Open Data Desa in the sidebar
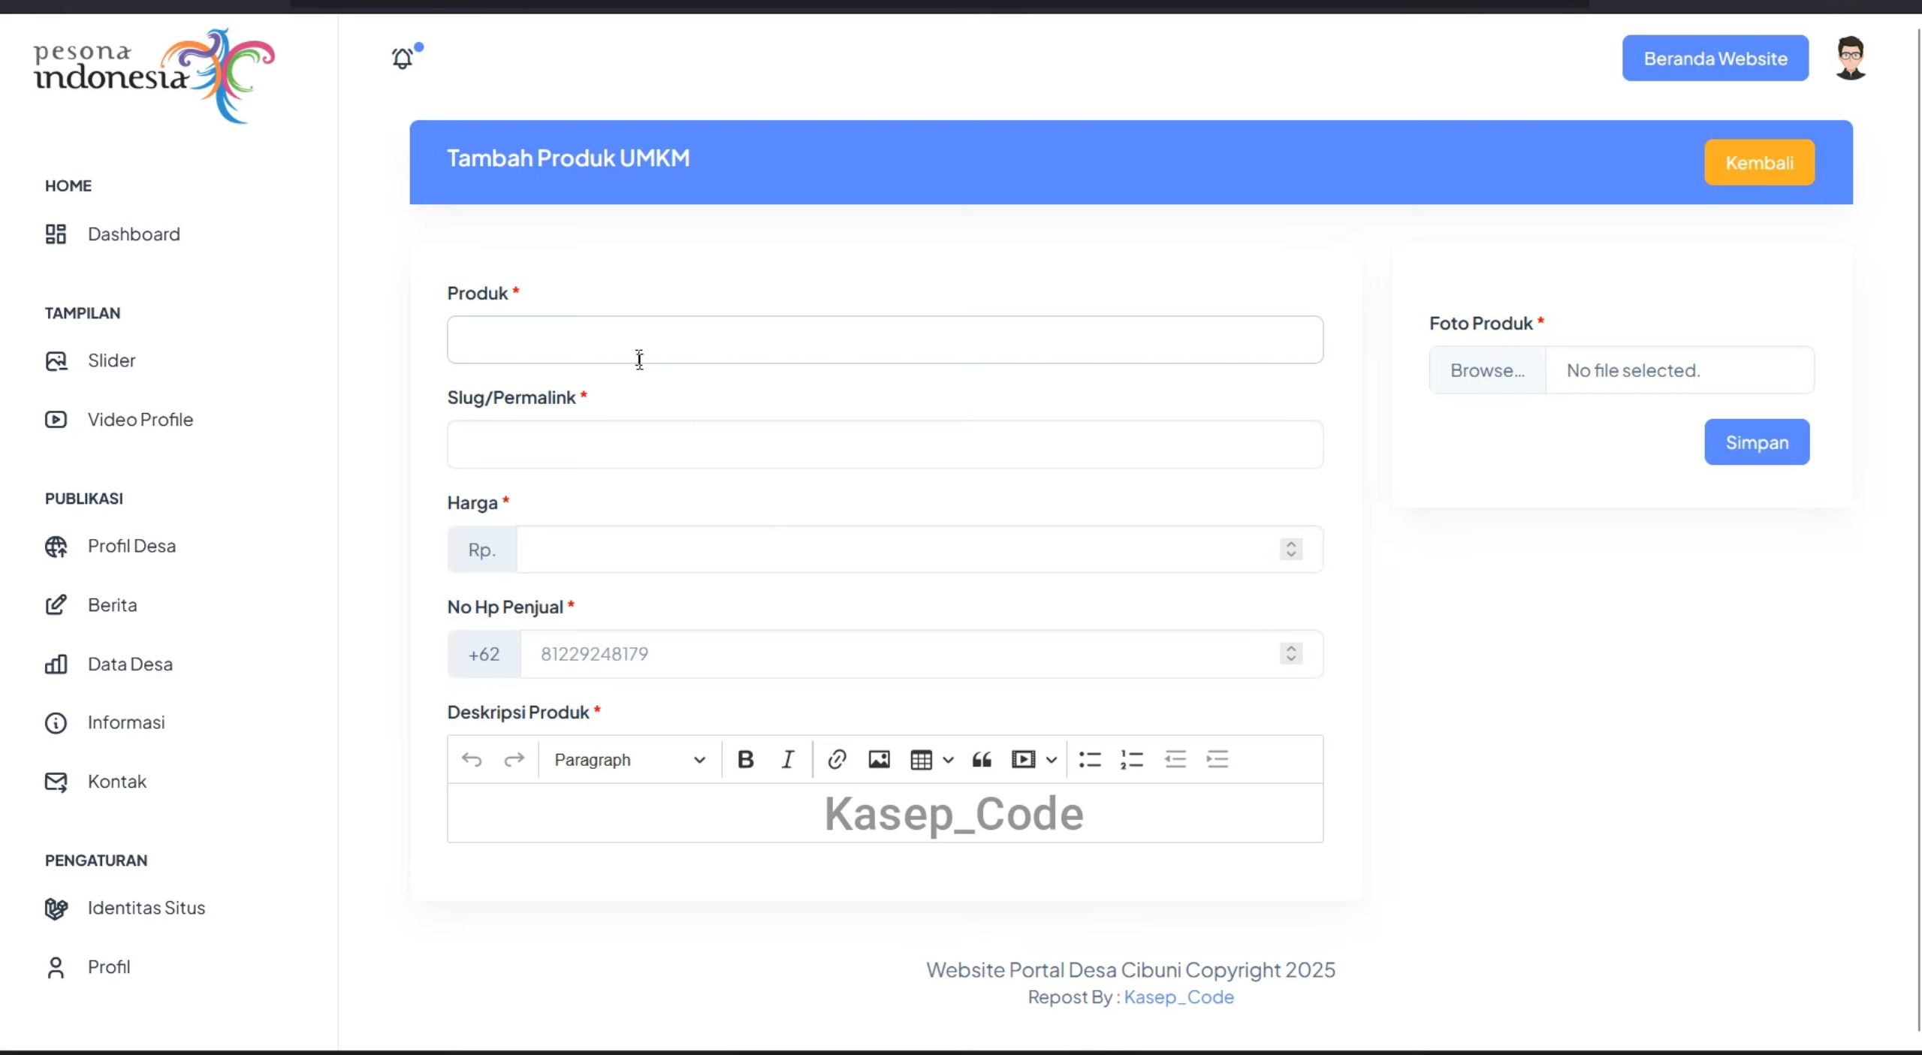This screenshot has height=1055, width=1922. pyautogui.click(x=109, y=665)
